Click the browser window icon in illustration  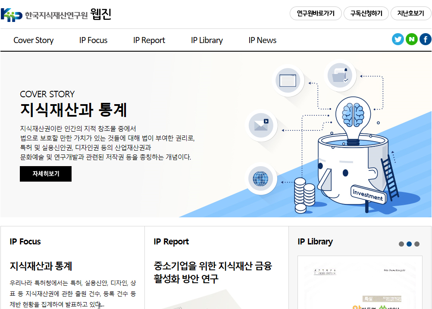pos(287,80)
